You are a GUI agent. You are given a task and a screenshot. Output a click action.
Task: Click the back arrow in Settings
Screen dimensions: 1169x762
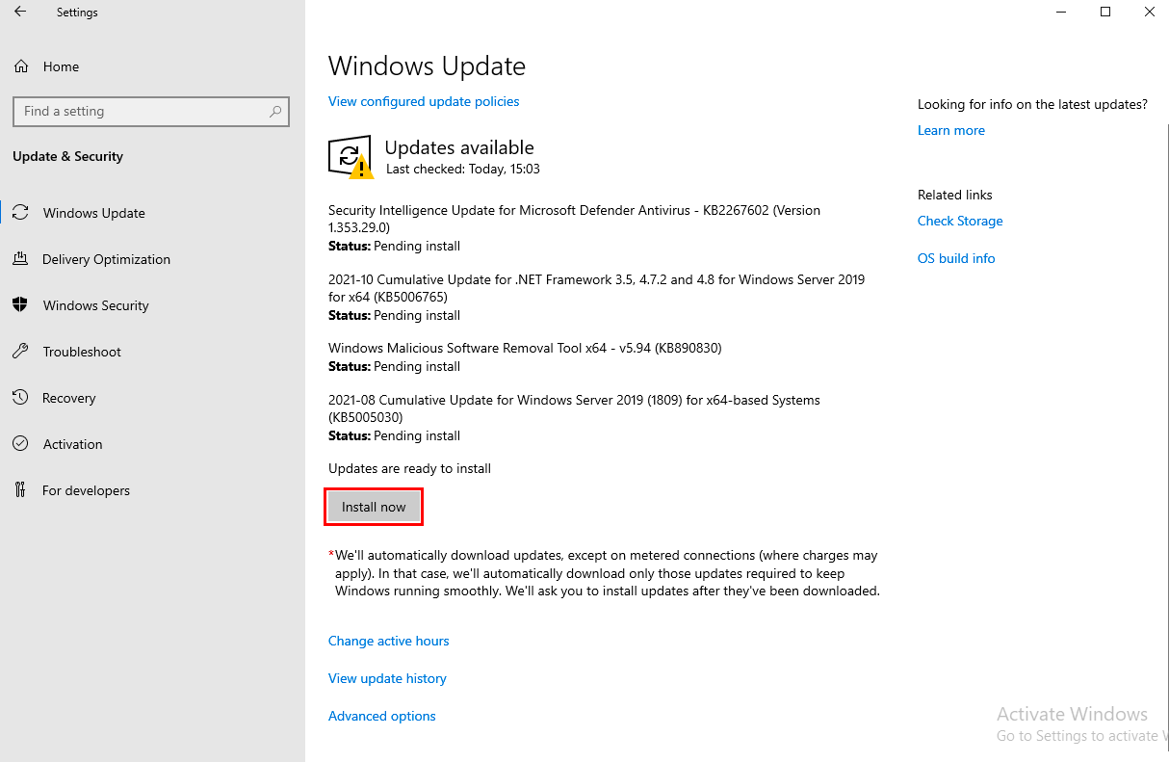click(x=20, y=13)
